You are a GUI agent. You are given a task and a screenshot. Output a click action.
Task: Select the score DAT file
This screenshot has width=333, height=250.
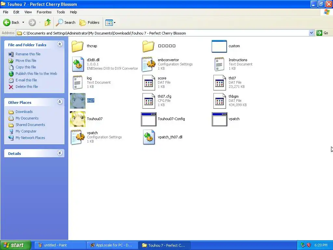(x=149, y=82)
